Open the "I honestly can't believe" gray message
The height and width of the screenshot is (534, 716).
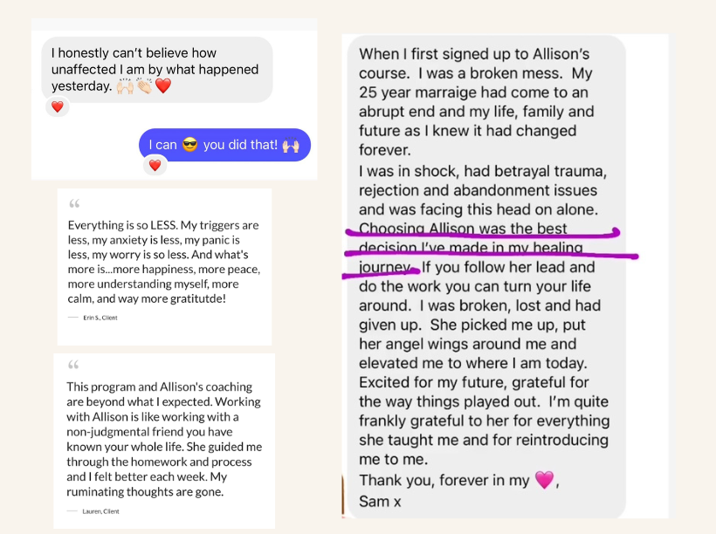click(x=157, y=69)
